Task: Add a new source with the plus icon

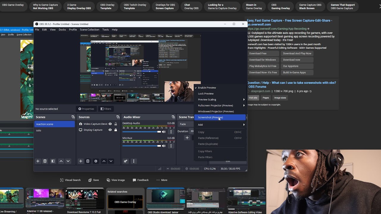Action: (81, 161)
